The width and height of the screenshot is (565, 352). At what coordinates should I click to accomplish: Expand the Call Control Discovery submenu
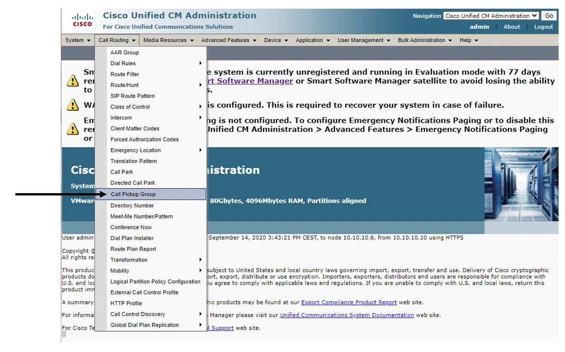(x=151, y=314)
